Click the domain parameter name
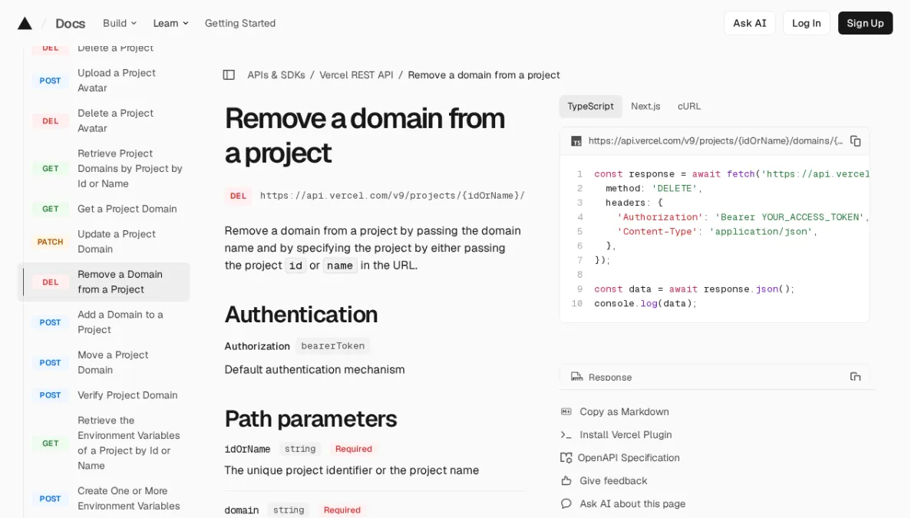Screen dimensions: 921x518 (241, 510)
